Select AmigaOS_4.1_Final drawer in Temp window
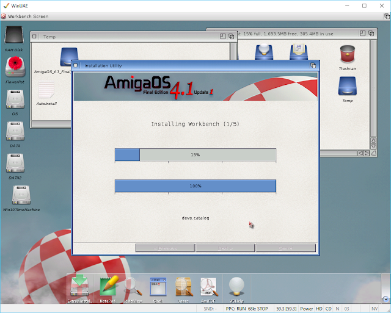The image size is (391, 313). 69,57
